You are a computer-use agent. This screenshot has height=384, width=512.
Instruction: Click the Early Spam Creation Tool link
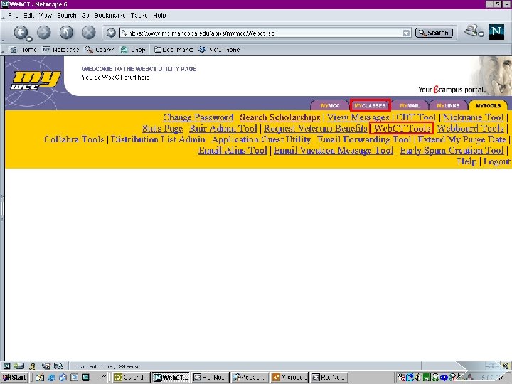pyautogui.click(x=452, y=151)
